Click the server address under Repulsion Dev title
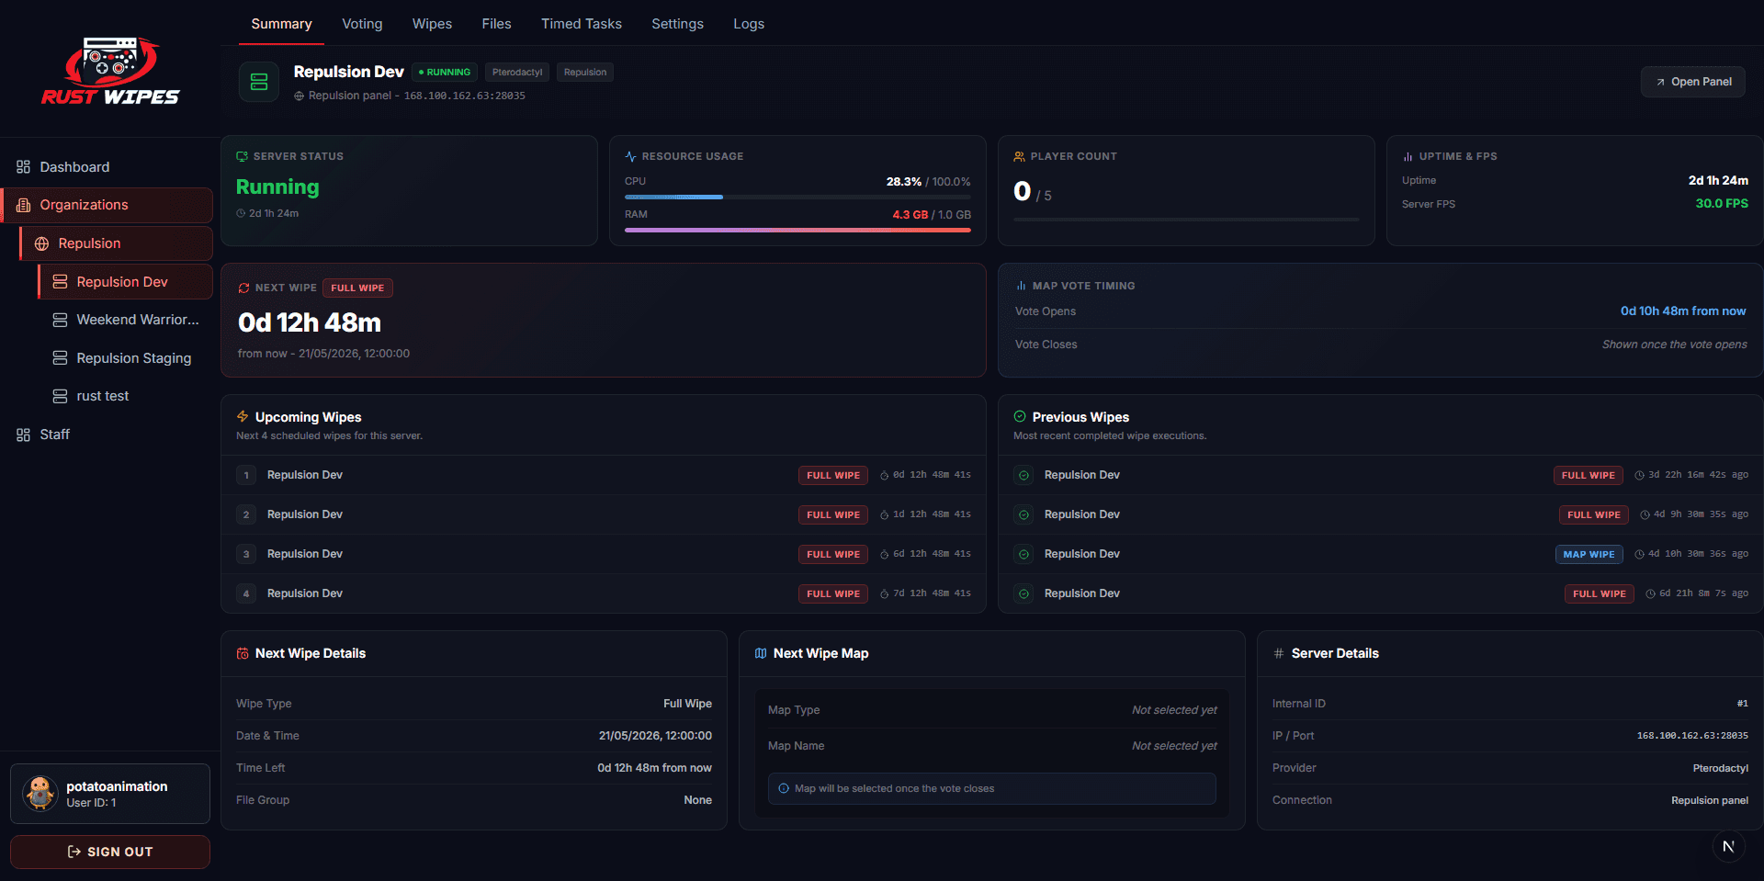This screenshot has width=1764, height=881. [465, 96]
